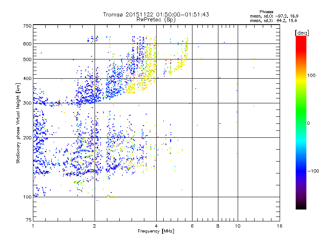The width and height of the screenshot is (329, 246).
Task: Select the 'mean, sd,X: 84.2, 19.6' line
Action: 273,20
